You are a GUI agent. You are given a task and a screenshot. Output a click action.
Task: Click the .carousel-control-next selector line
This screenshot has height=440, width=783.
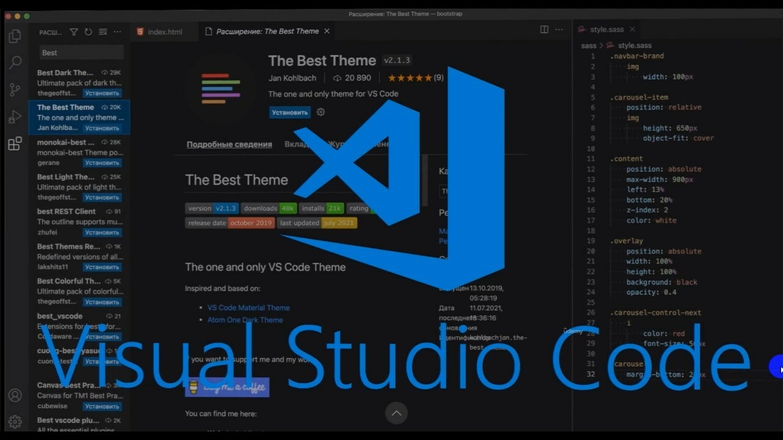[656, 313]
